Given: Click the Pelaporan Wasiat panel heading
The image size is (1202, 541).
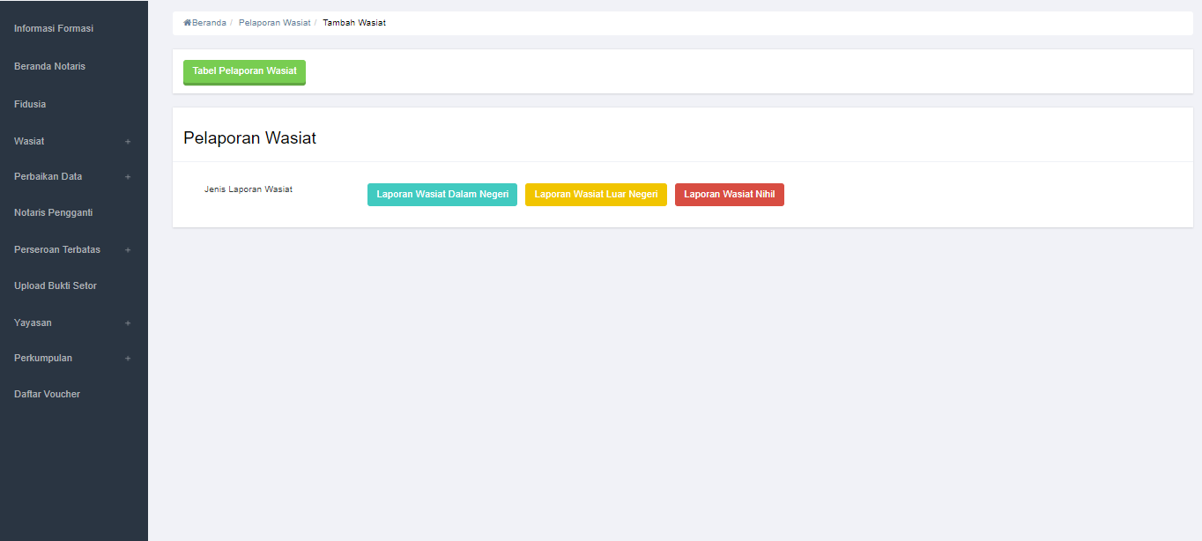Looking at the screenshot, I should (249, 138).
